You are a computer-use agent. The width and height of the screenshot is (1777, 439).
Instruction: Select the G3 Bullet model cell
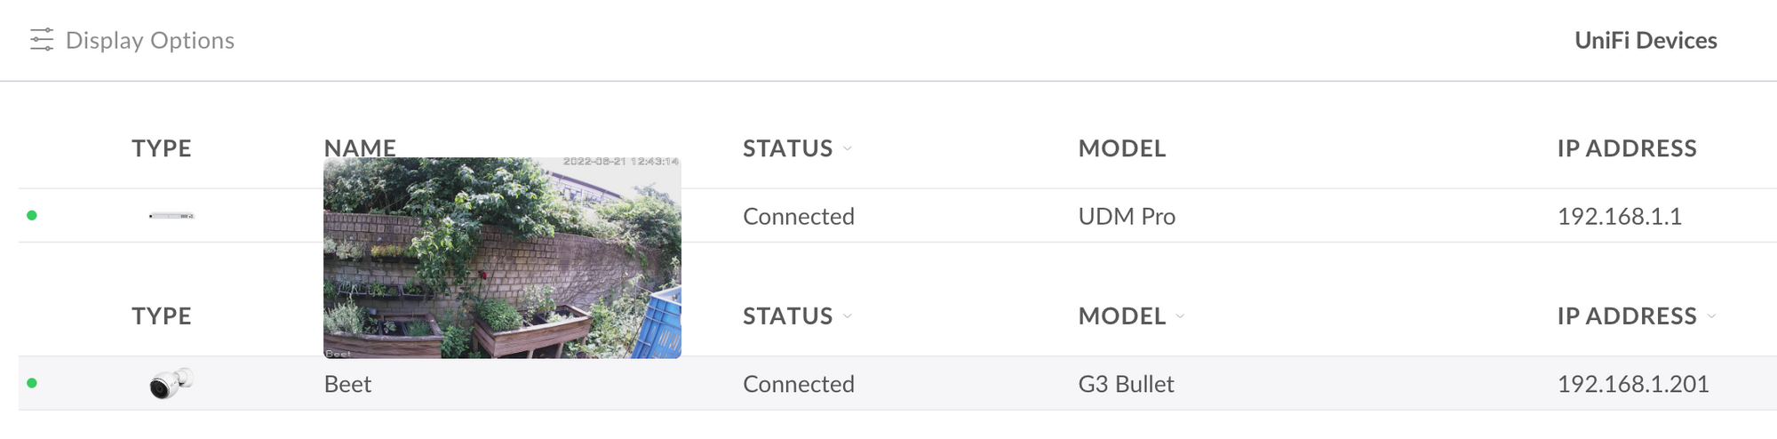point(1126,384)
